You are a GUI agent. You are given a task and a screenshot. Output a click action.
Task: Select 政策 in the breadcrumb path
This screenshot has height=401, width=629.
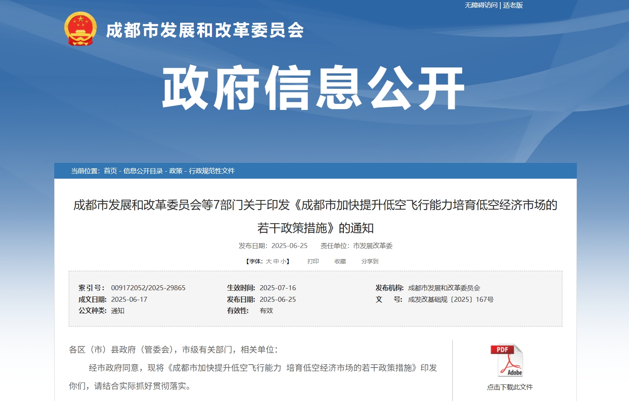(175, 171)
